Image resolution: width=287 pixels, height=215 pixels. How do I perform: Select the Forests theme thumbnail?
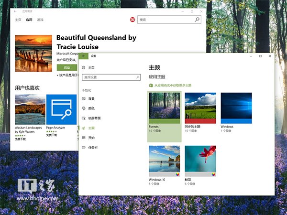165,108
